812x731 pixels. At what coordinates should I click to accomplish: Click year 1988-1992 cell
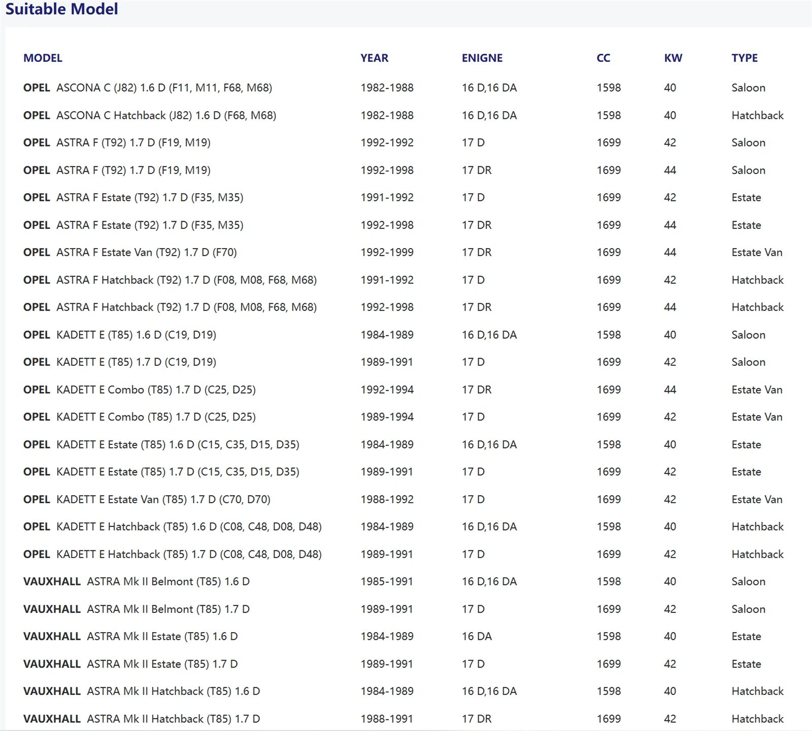387,499
